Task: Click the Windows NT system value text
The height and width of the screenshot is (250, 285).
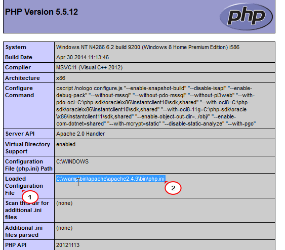Action: [x=148, y=47]
